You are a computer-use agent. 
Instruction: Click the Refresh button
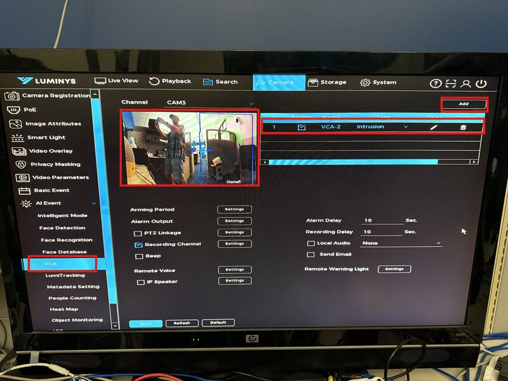pos(182,323)
